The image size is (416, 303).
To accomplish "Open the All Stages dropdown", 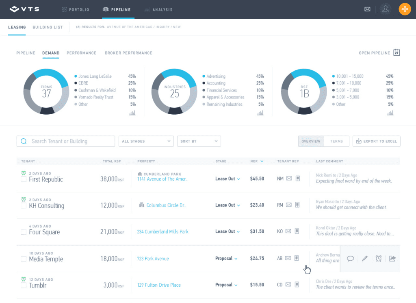I will [146, 141].
